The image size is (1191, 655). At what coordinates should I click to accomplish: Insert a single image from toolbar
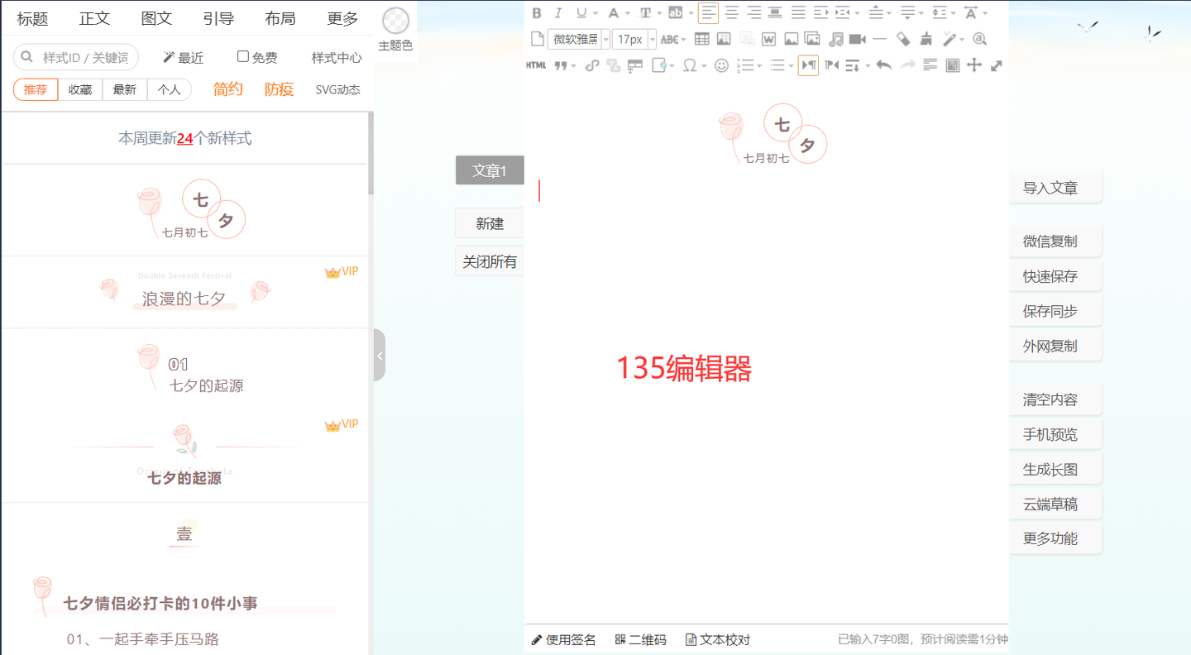pos(791,39)
